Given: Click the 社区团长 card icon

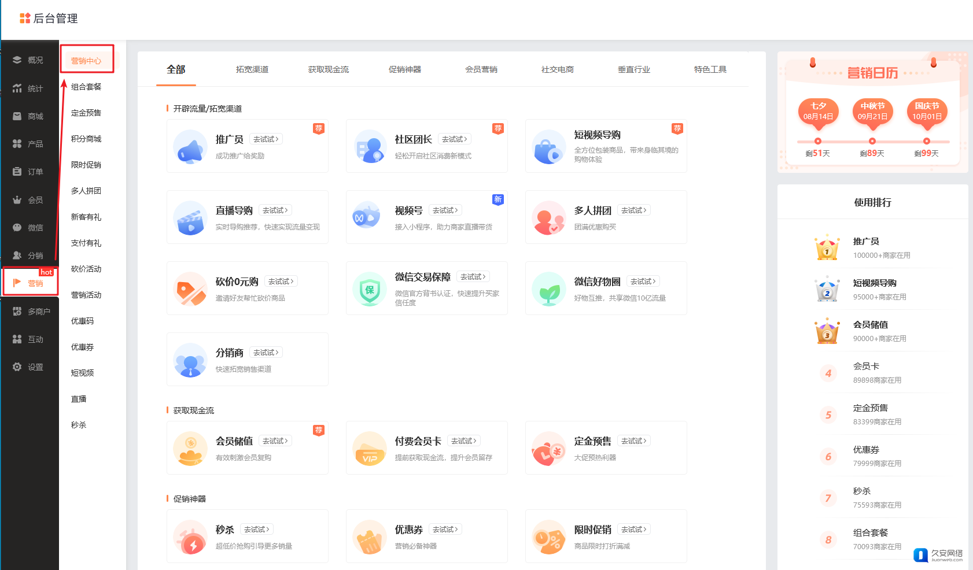Looking at the screenshot, I should (x=370, y=147).
